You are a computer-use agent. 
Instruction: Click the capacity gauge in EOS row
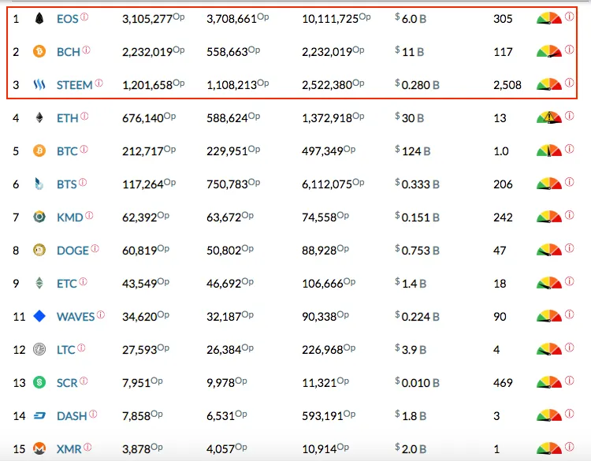point(549,18)
